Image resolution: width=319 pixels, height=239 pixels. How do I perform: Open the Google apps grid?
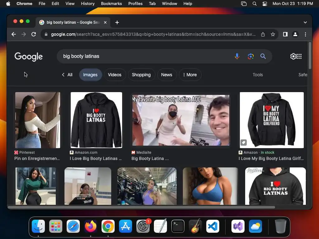(x=299, y=56)
